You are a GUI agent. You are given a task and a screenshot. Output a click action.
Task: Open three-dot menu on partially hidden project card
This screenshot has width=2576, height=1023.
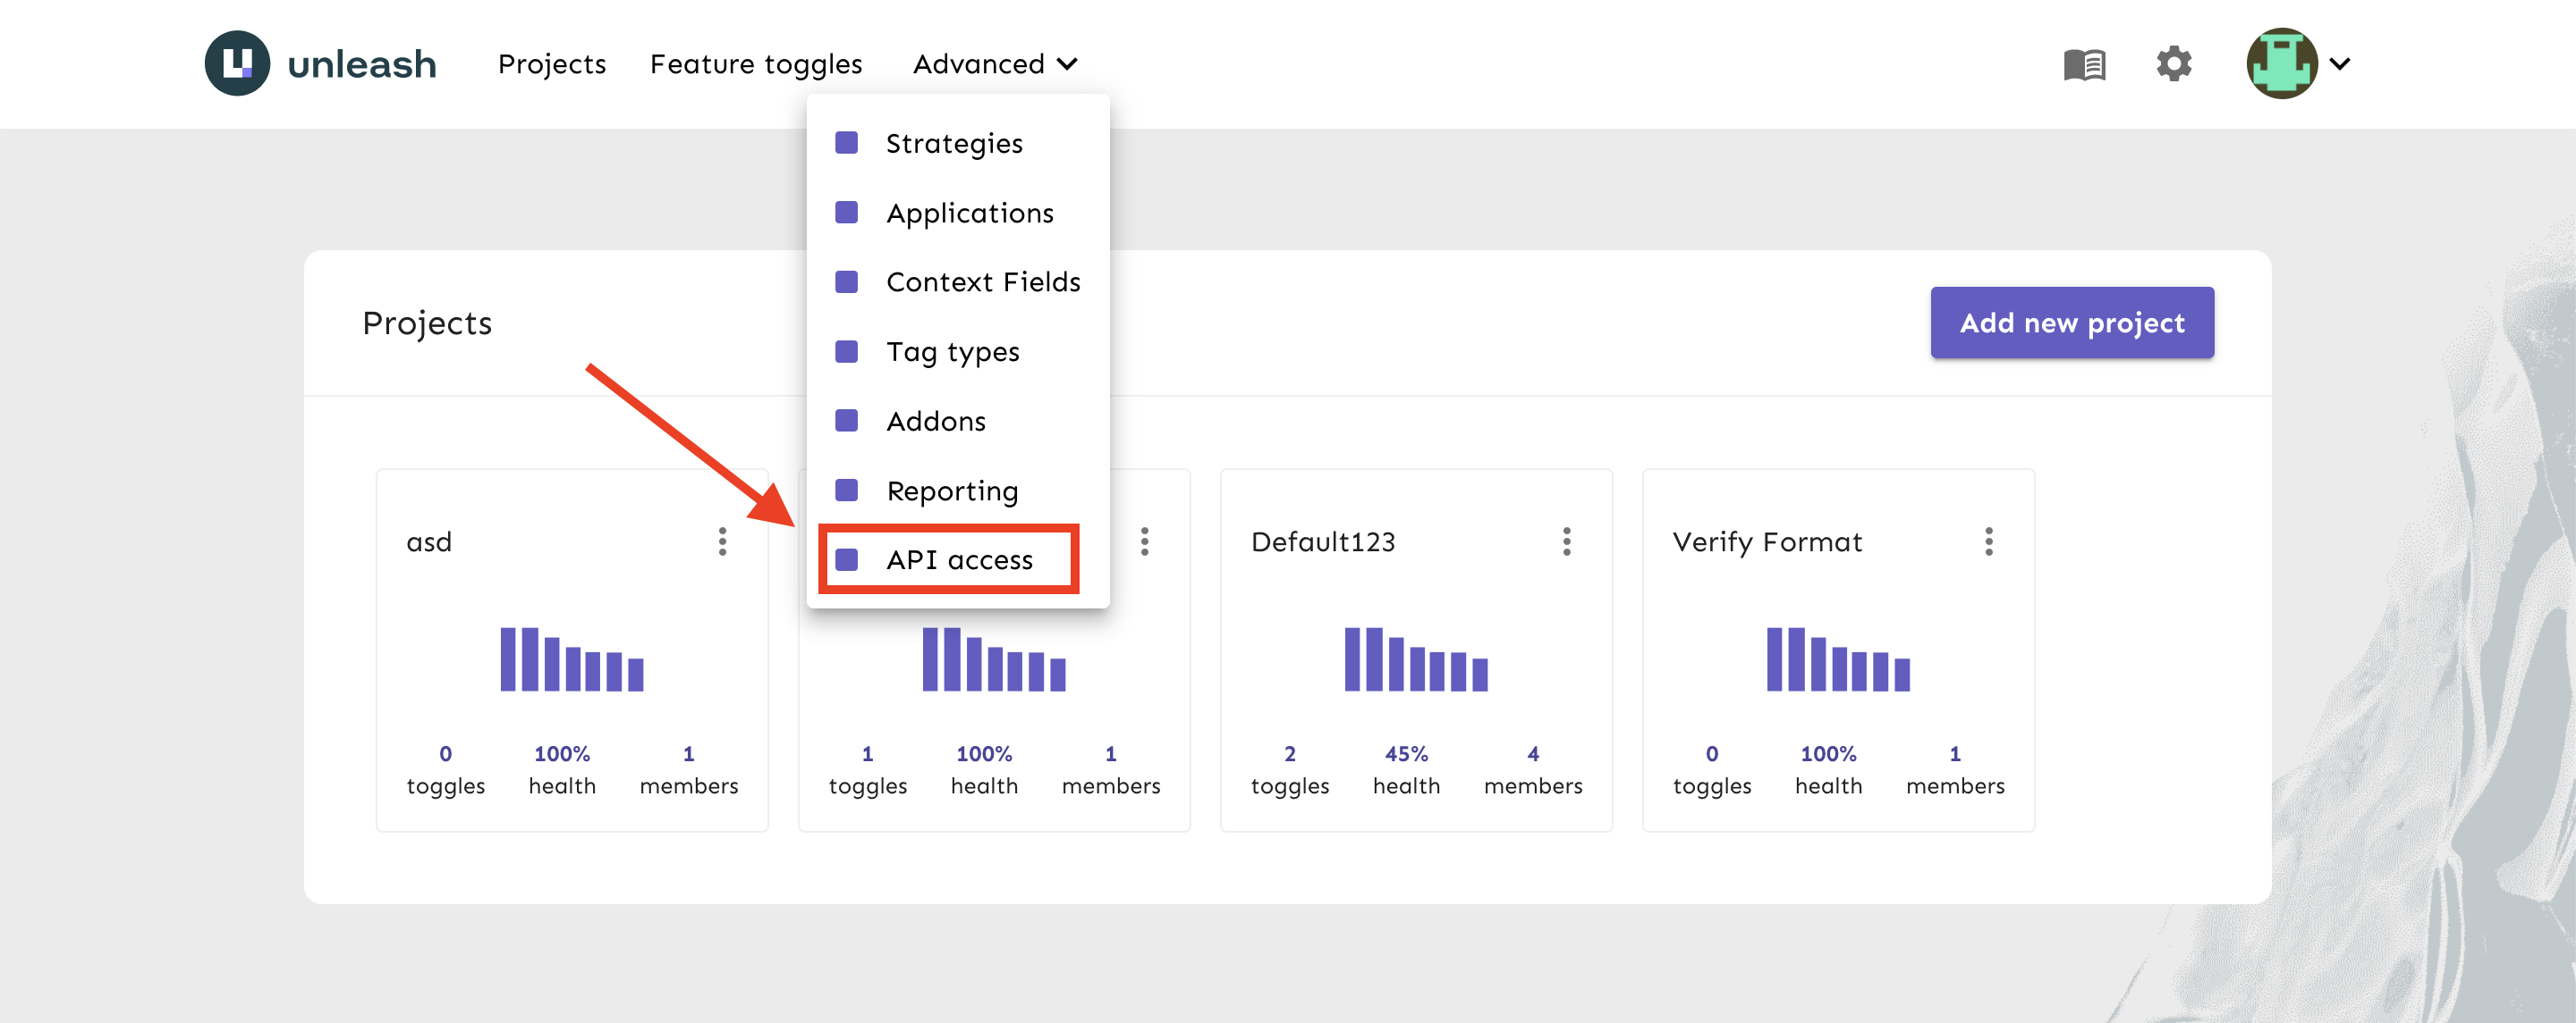coord(1144,541)
